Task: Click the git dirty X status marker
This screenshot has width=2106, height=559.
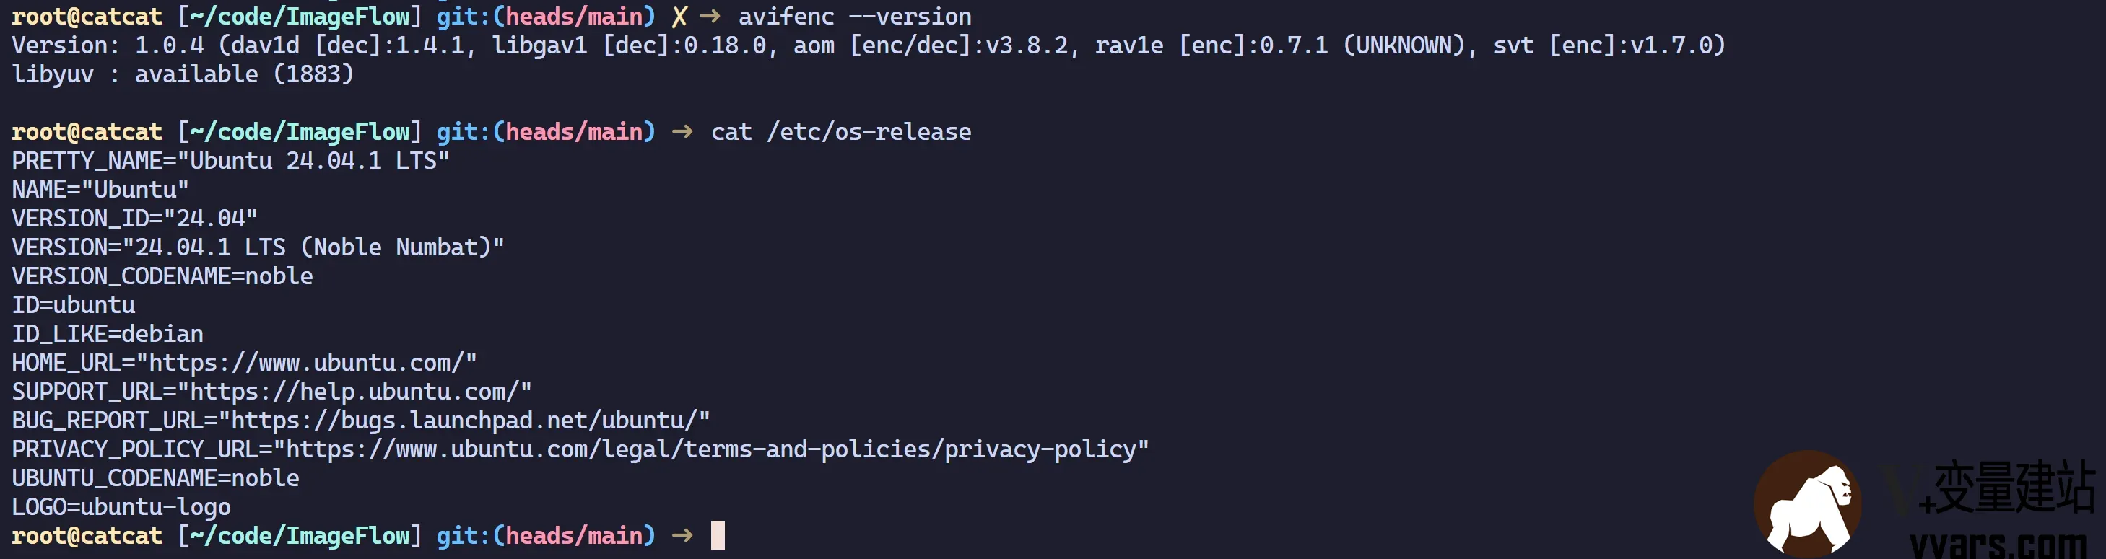Action: [x=679, y=17]
